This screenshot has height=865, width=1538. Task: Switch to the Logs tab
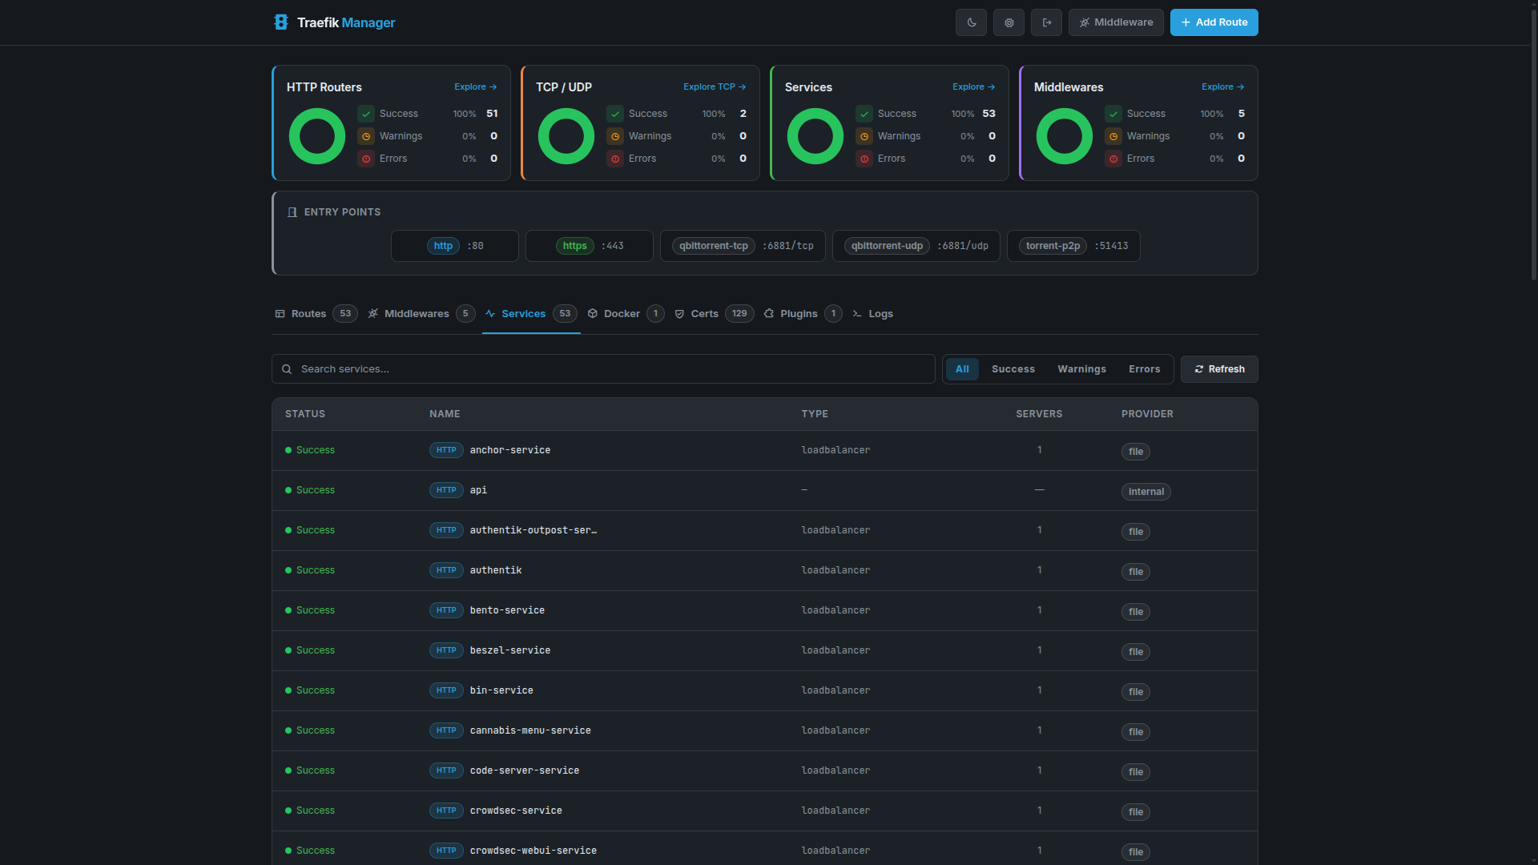click(880, 313)
